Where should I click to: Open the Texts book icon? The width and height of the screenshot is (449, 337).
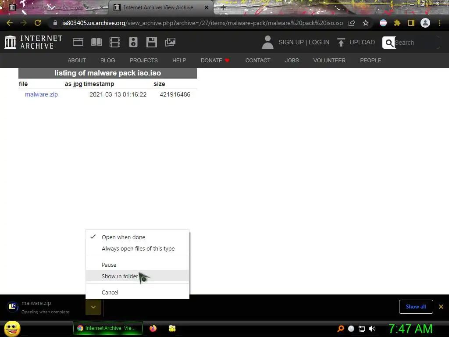coord(96,42)
